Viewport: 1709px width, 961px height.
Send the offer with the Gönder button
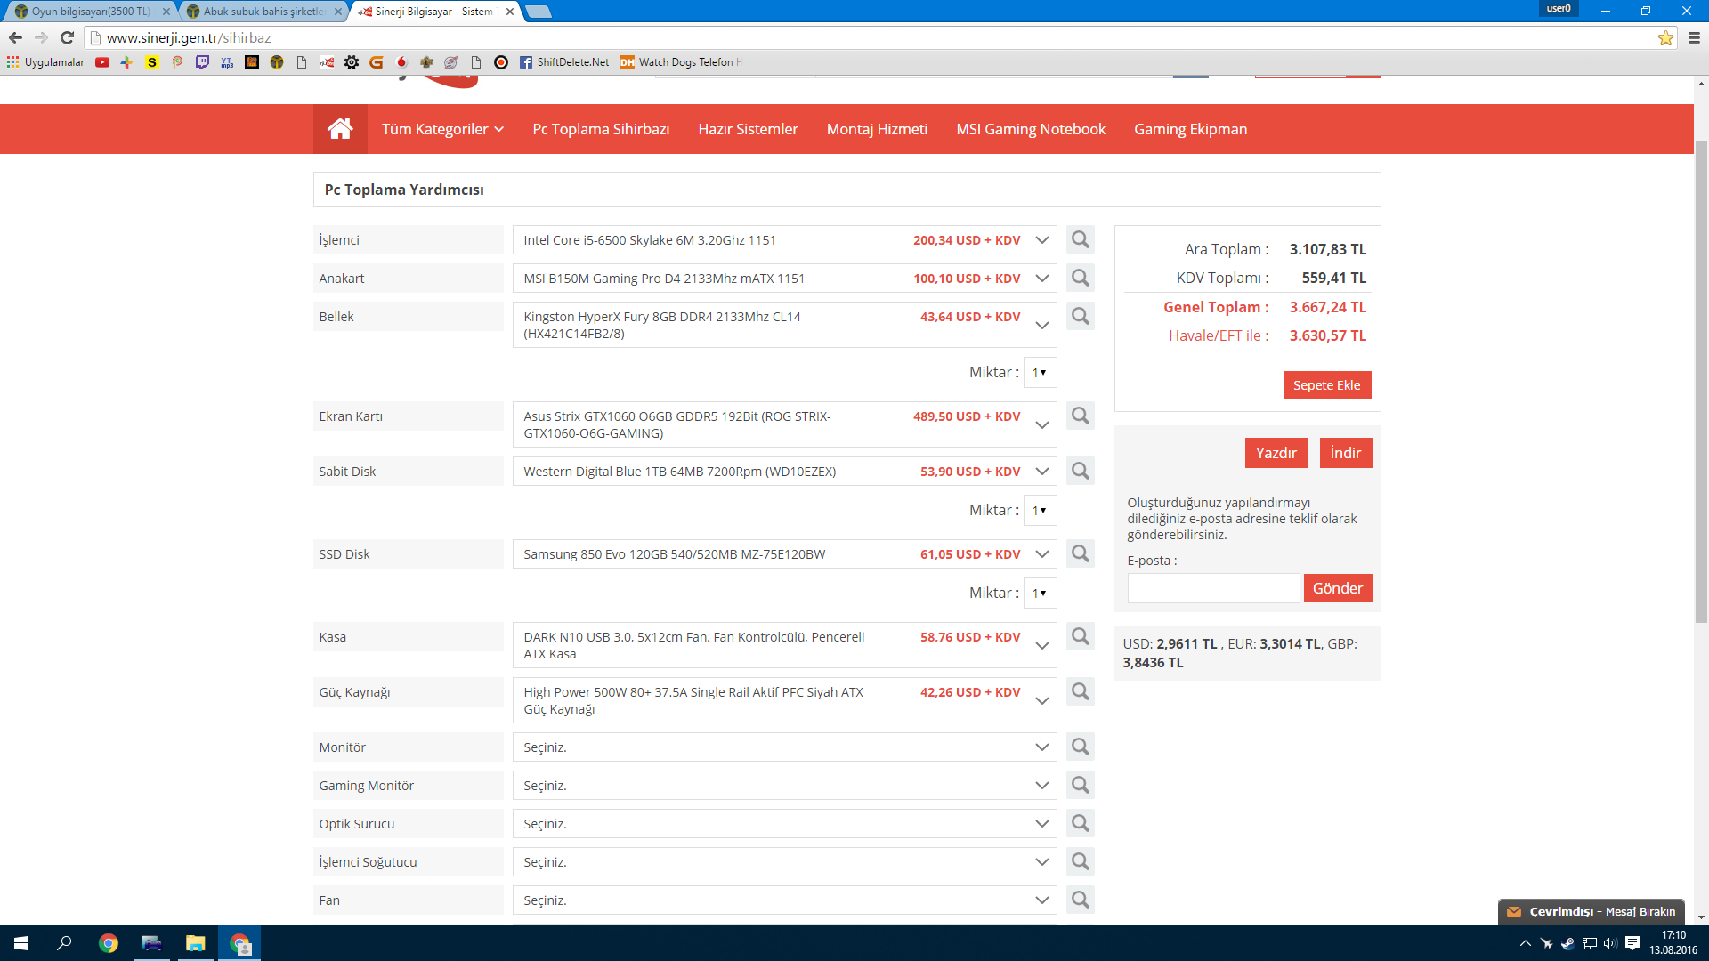(x=1337, y=588)
